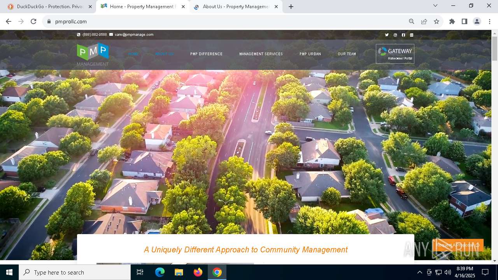
Task: Click the browser forward arrow
Action: pyautogui.click(x=21, y=21)
